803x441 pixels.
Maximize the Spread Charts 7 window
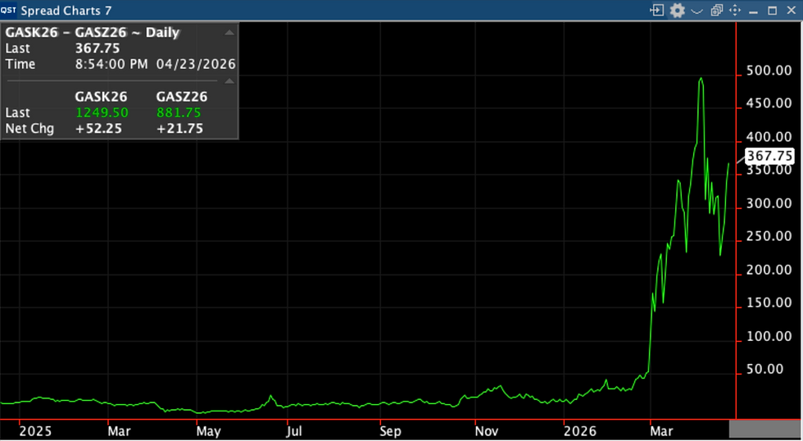pos(772,10)
